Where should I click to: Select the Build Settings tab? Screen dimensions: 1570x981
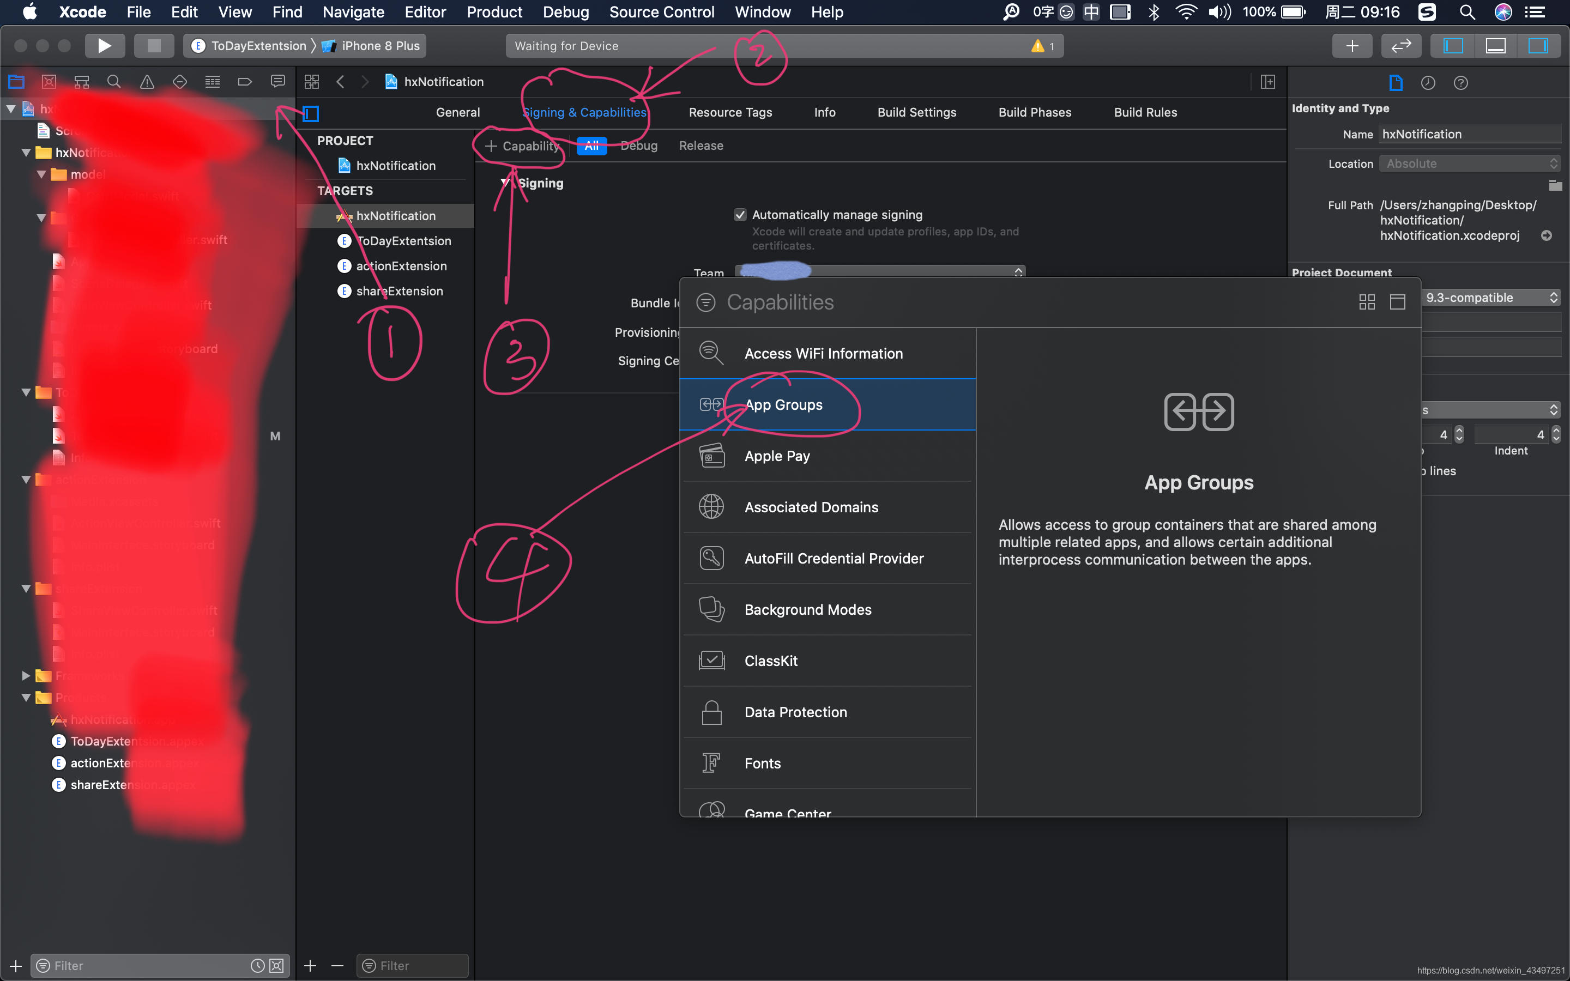coord(917,112)
